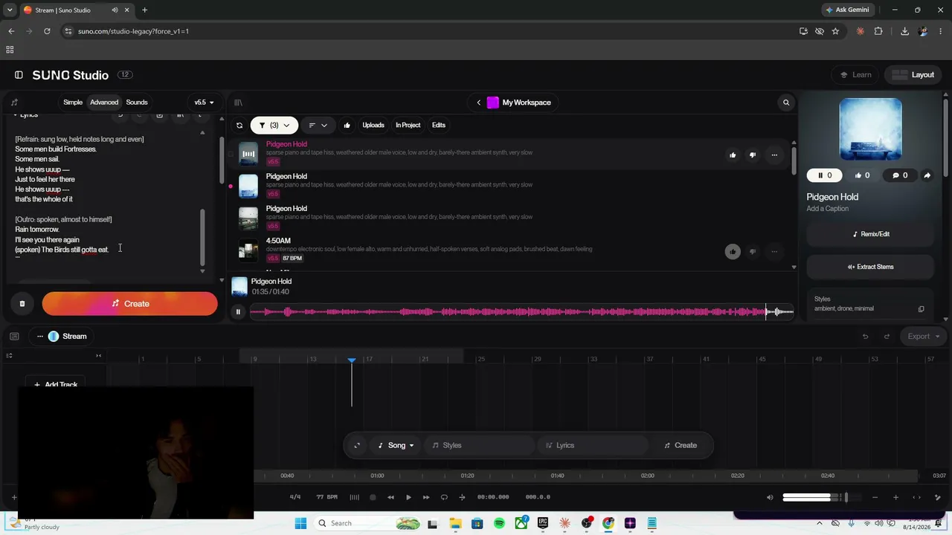This screenshot has width=952, height=535.
Task: Click the record button in transport bar
Action: coord(373,497)
